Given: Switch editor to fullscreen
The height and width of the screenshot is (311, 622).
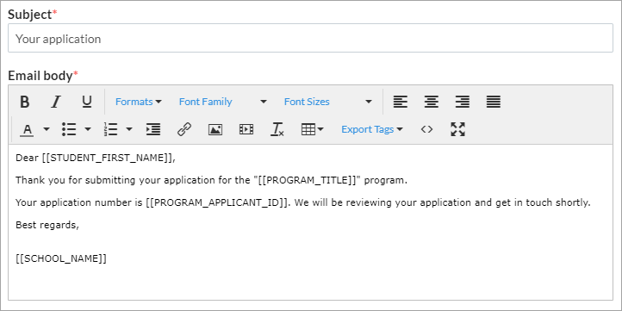Looking at the screenshot, I should [x=457, y=129].
